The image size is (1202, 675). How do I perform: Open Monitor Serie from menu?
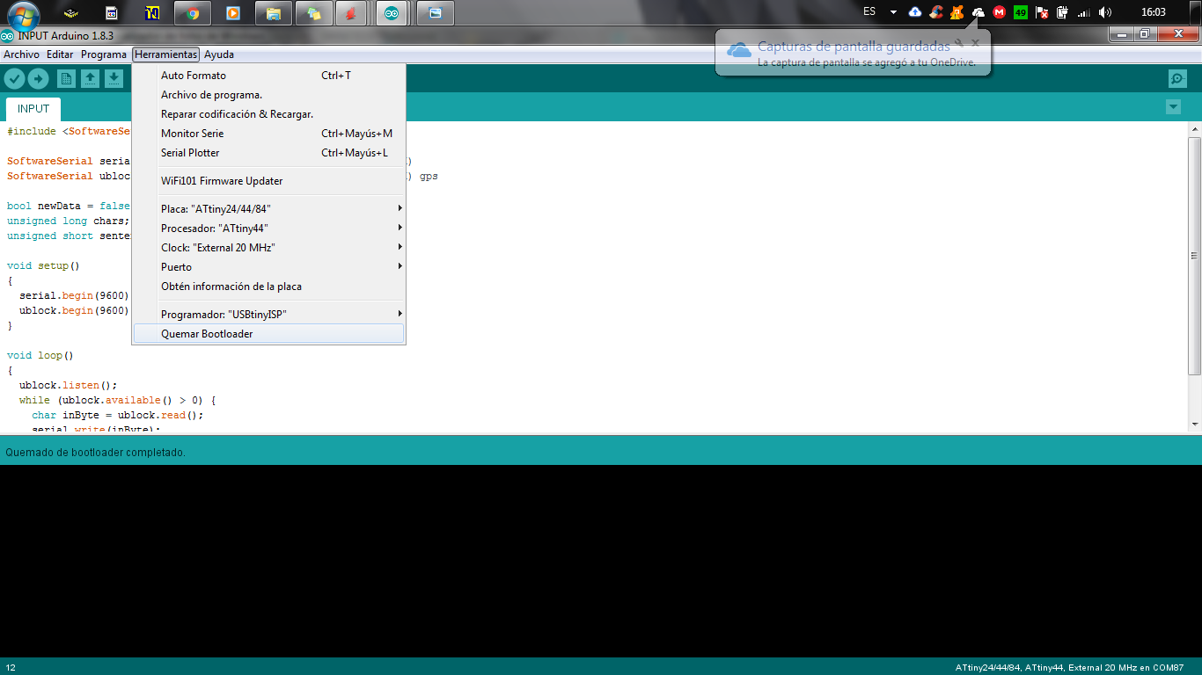click(268, 134)
